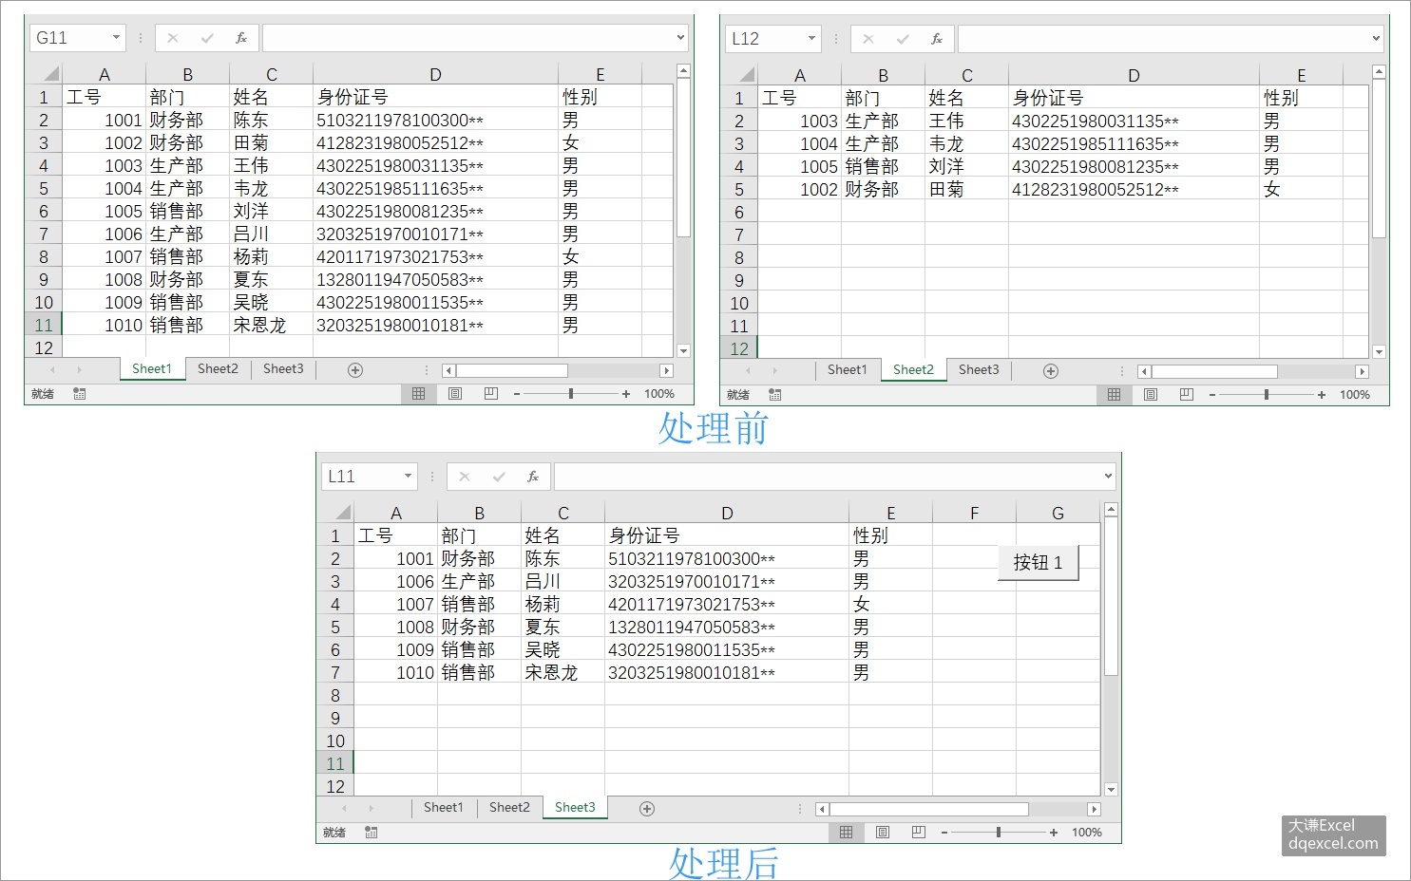Switch to Page Break Preview, Sheet3 window
Viewport: 1411px width, 881px height.
pyautogui.click(x=918, y=833)
